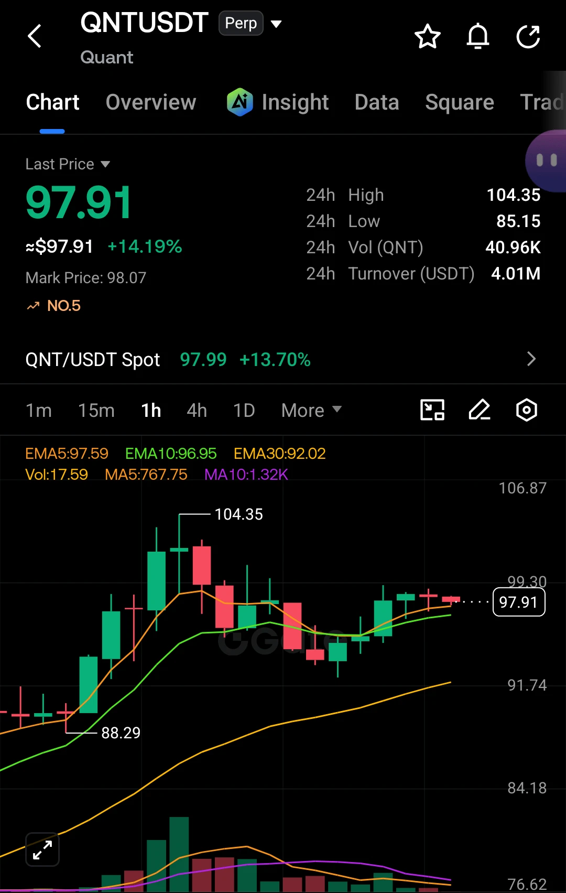Tap 24h Vol (QNT) value 40.96K

click(x=513, y=248)
